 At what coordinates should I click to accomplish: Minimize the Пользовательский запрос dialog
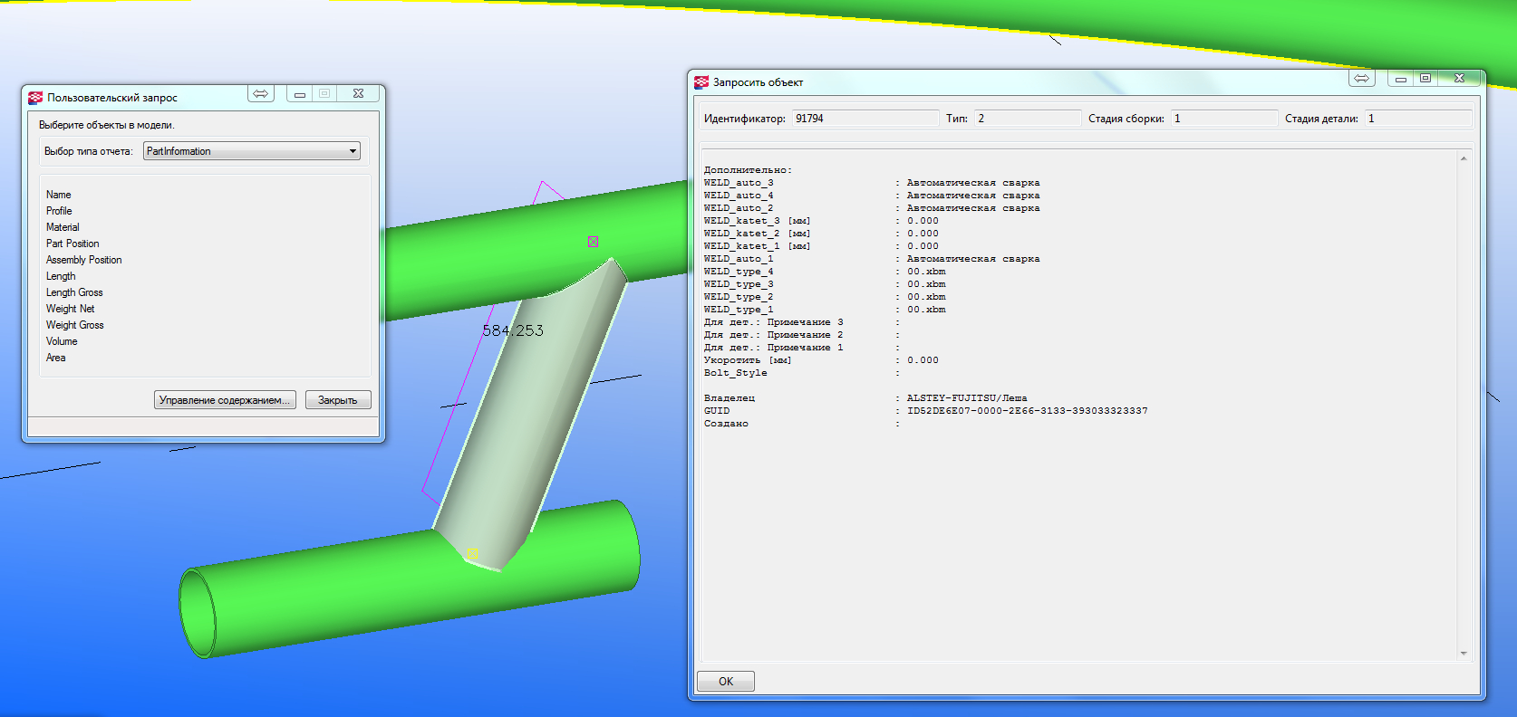[300, 94]
